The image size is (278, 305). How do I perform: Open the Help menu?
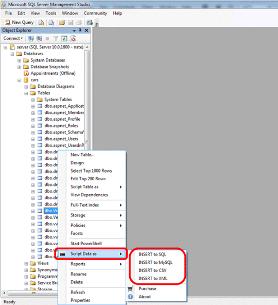(117, 13)
